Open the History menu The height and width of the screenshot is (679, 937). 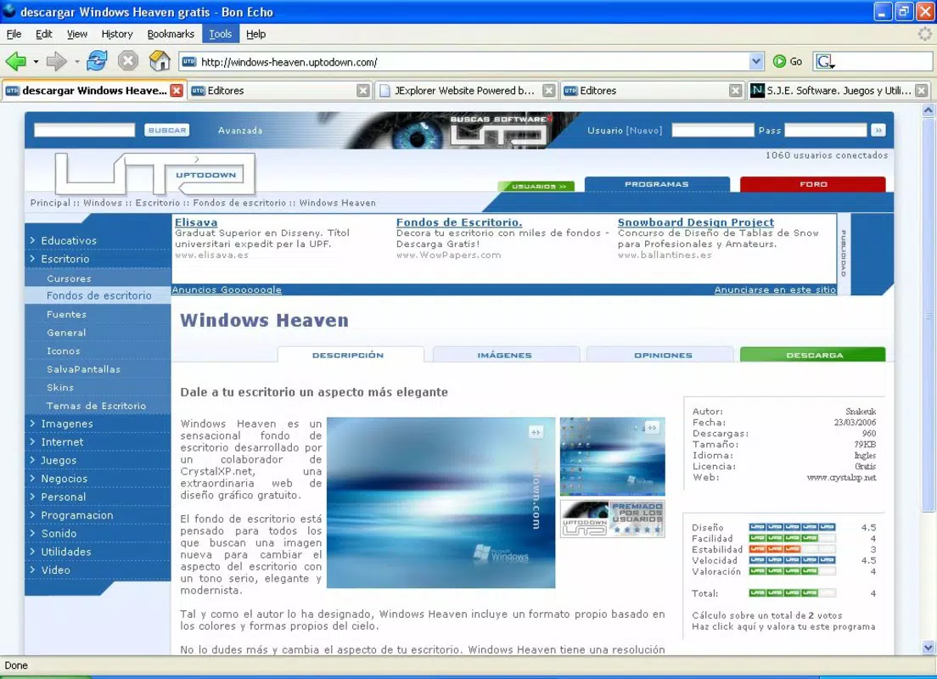(117, 34)
